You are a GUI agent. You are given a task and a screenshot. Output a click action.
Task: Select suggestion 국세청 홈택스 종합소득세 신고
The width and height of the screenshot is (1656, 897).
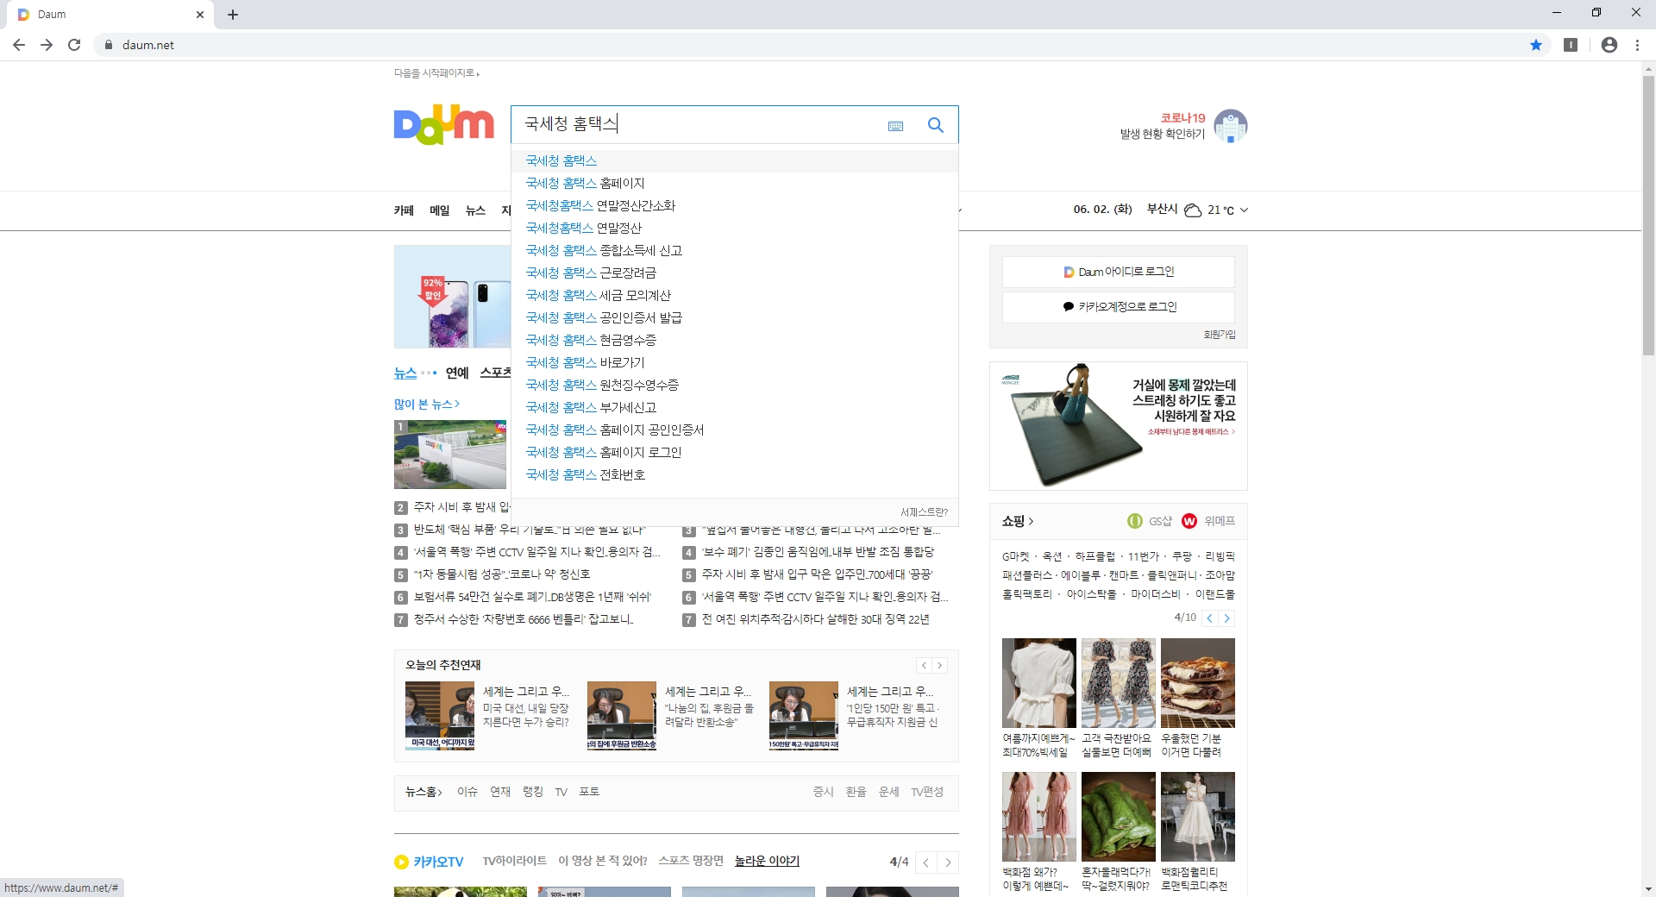[x=734, y=251]
